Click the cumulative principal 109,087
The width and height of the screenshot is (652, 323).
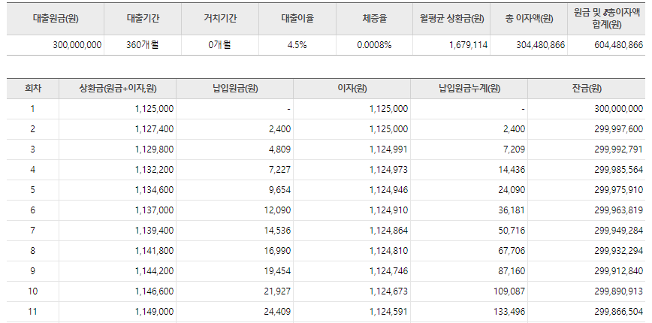511,291
